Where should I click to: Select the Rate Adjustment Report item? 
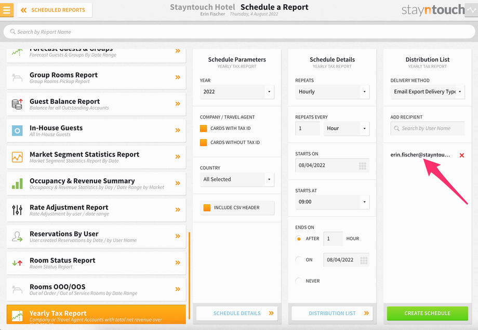[96, 210]
